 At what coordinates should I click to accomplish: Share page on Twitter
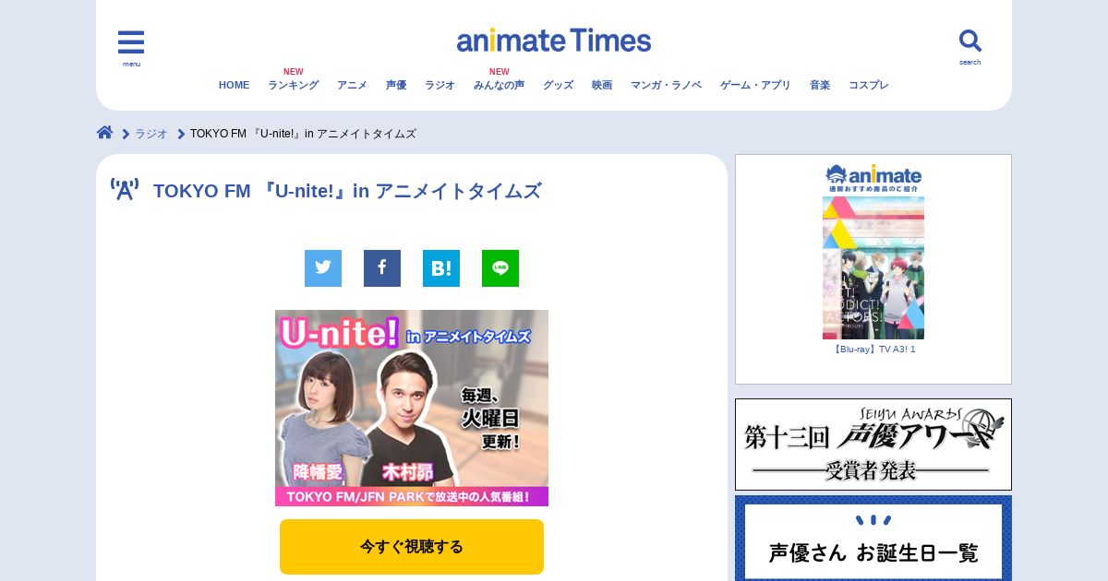point(323,268)
